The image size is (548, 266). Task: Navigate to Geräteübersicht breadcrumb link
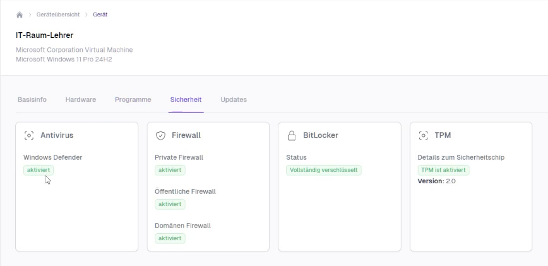(x=57, y=15)
